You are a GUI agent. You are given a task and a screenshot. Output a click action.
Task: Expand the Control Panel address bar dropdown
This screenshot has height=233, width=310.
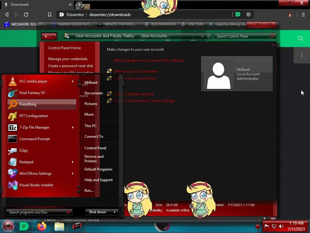click(x=202, y=36)
